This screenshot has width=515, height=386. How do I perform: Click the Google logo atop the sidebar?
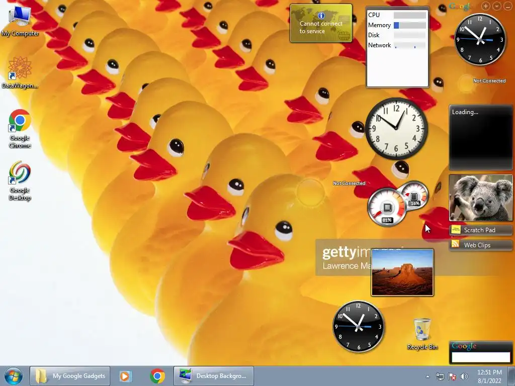(x=461, y=6)
